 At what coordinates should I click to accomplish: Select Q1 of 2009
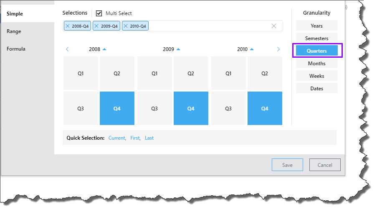tap(154, 73)
